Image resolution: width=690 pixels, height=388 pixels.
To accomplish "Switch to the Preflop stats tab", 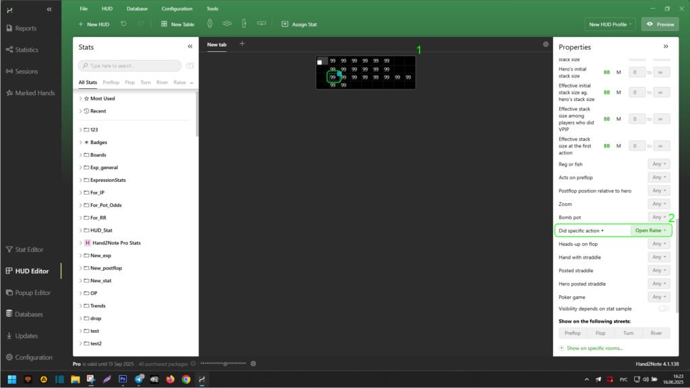I will (x=111, y=82).
